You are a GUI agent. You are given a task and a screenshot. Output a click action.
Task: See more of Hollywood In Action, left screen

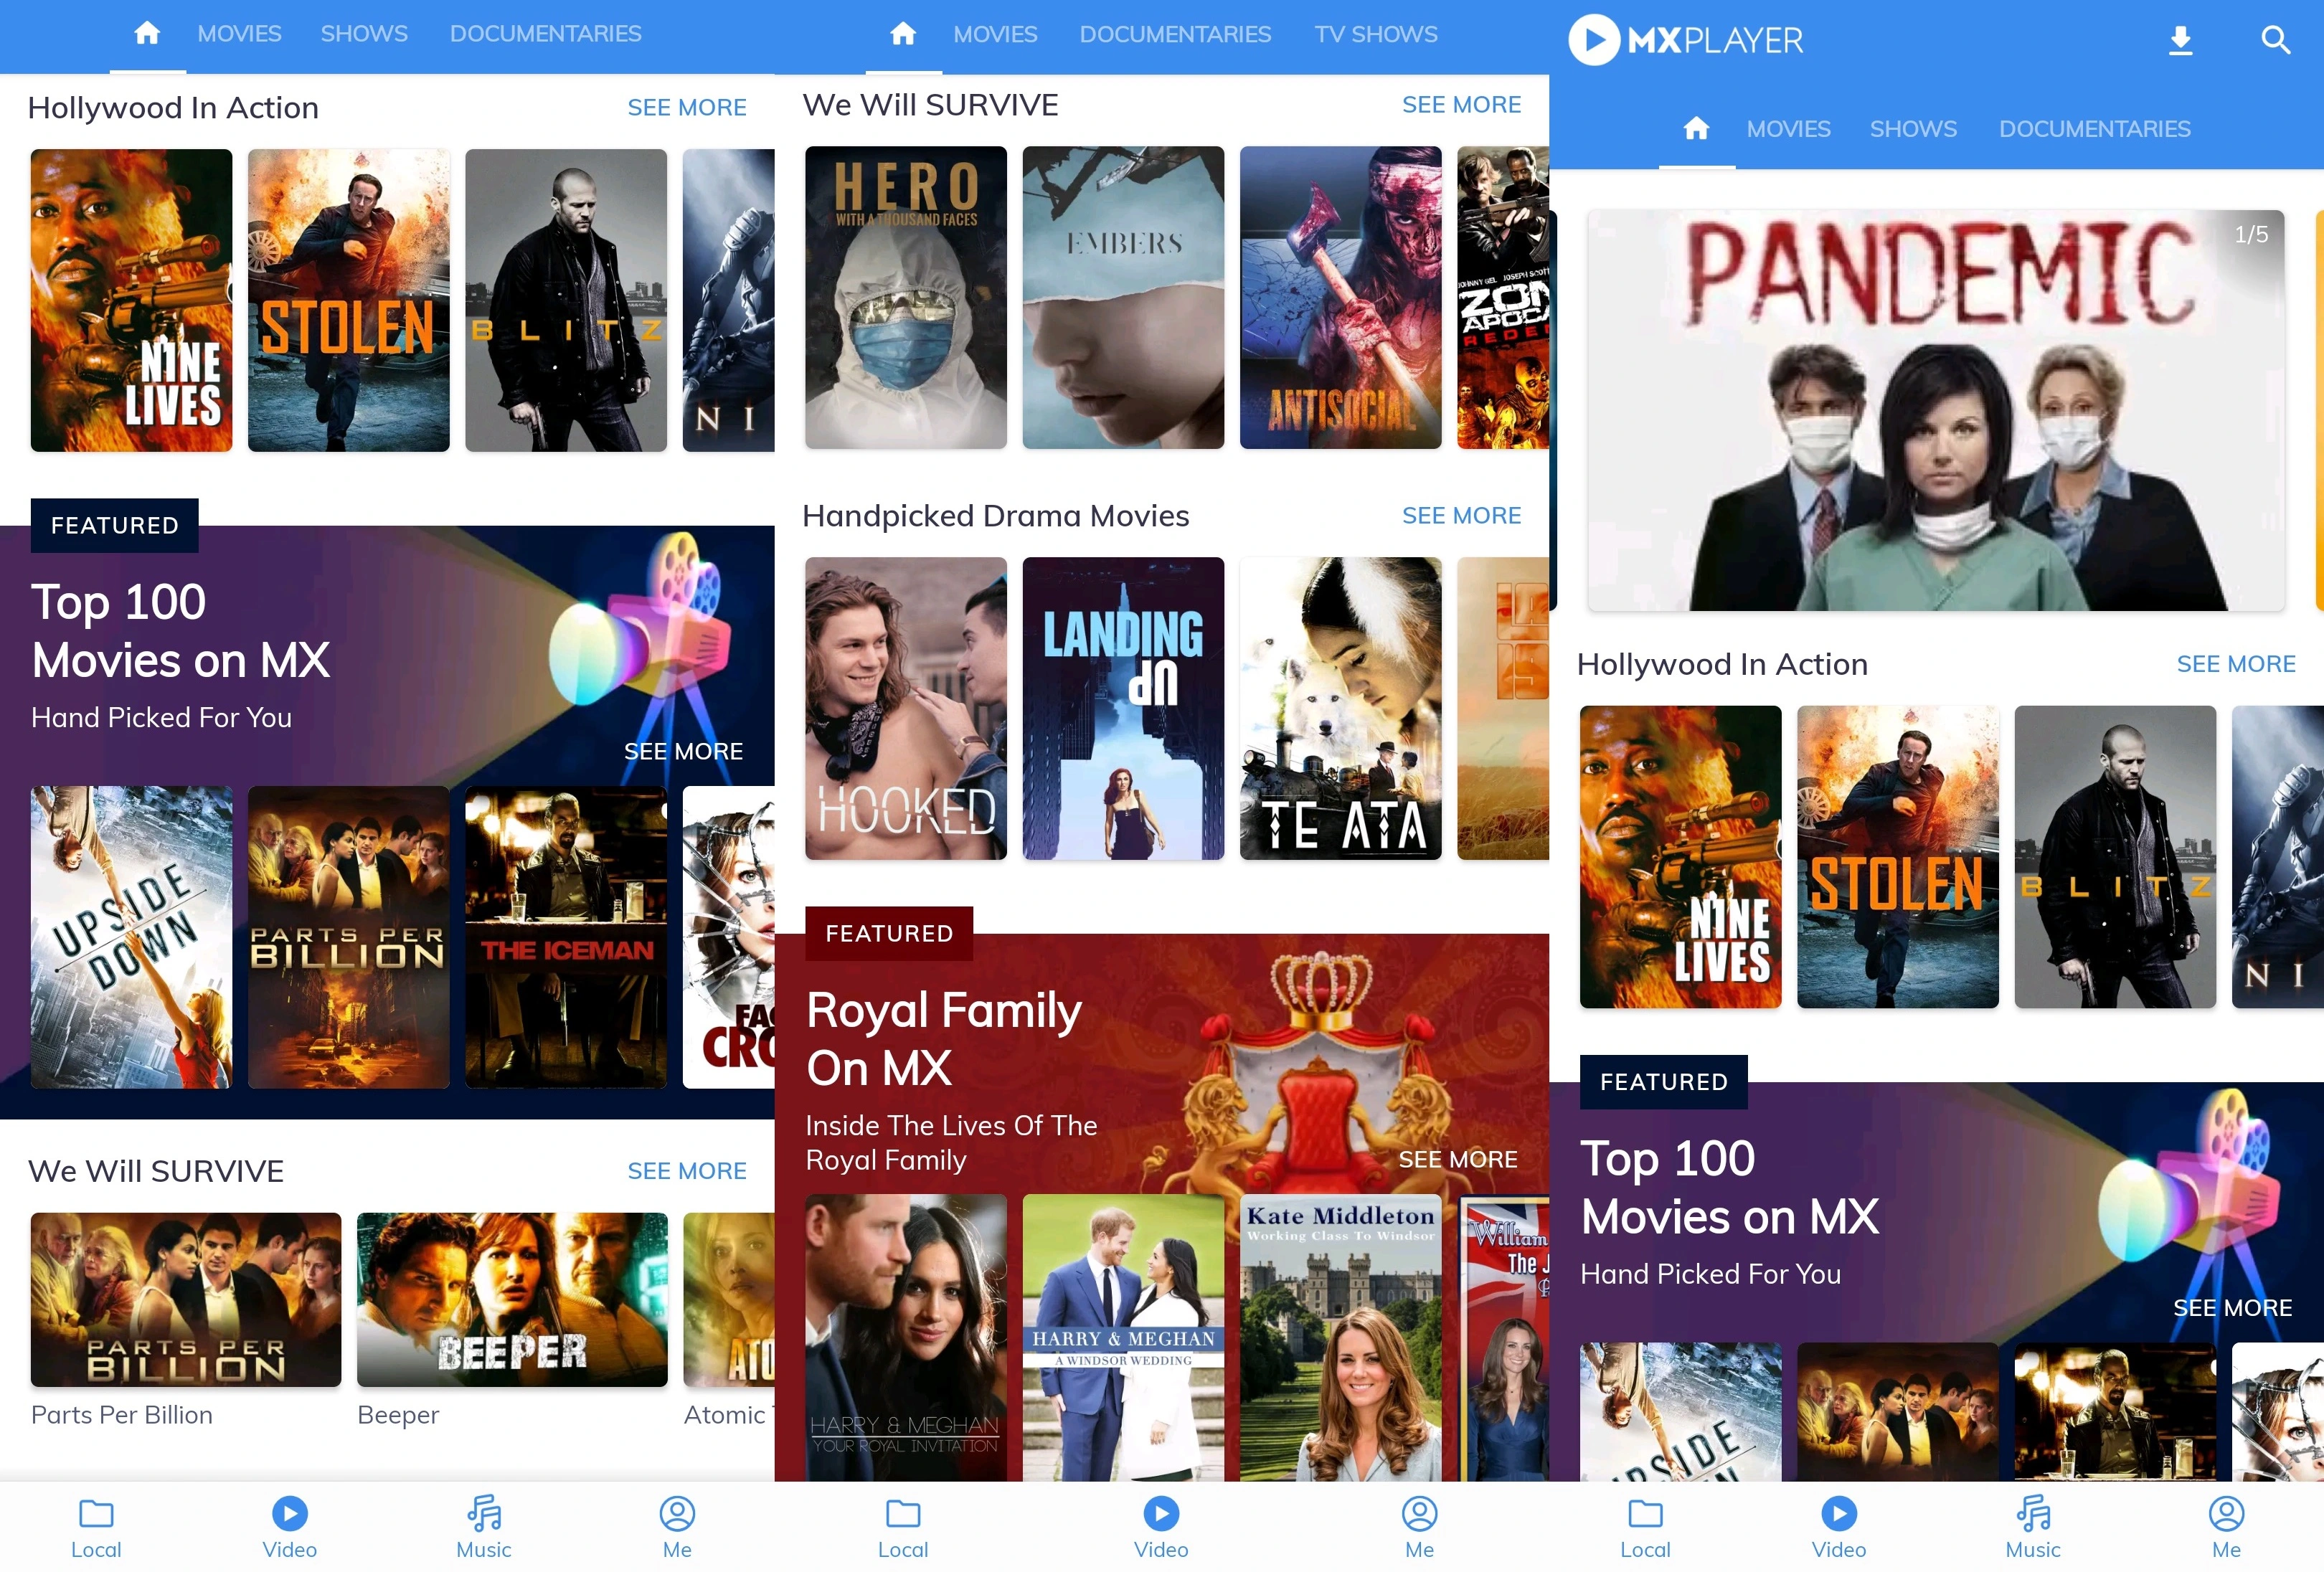[x=687, y=107]
